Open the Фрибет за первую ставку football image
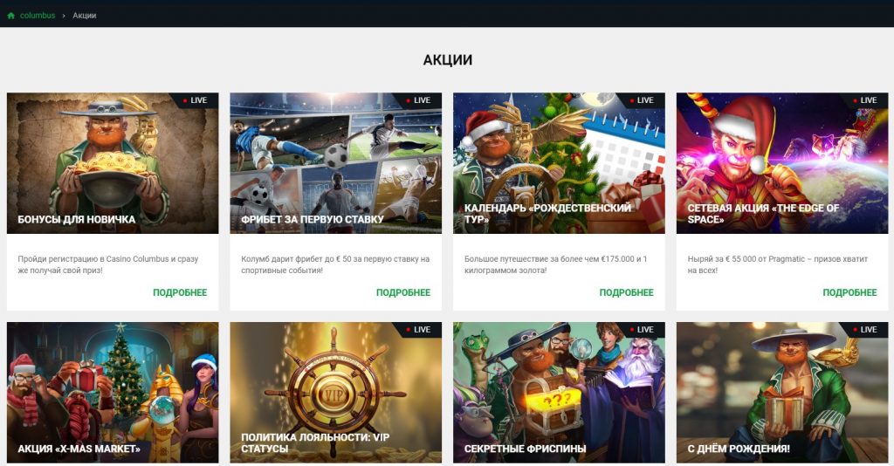894x466 pixels. point(336,163)
